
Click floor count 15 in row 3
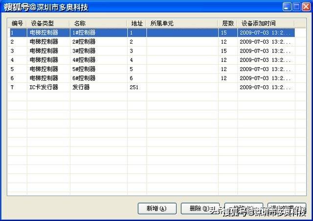pyautogui.click(x=224, y=51)
